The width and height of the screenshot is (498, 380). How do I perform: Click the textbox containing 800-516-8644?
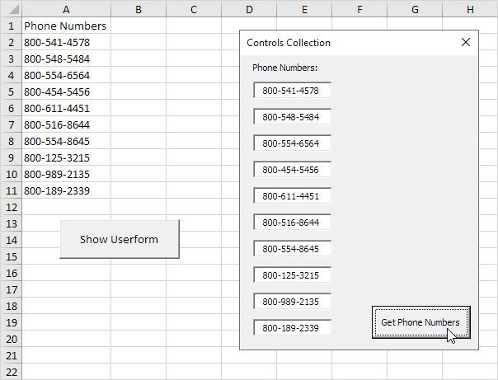coord(292,223)
